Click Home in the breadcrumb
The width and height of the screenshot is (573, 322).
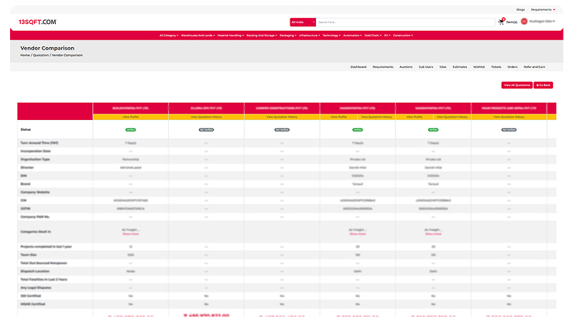click(x=25, y=55)
